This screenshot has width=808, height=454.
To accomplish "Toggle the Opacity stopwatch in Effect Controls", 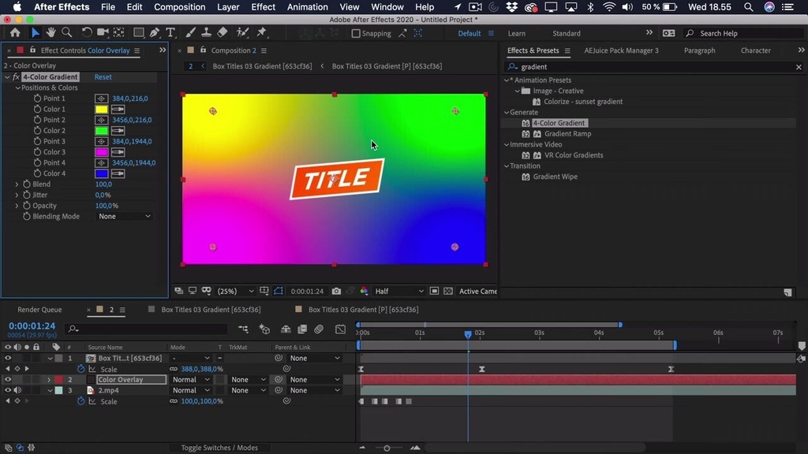I will coord(27,206).
